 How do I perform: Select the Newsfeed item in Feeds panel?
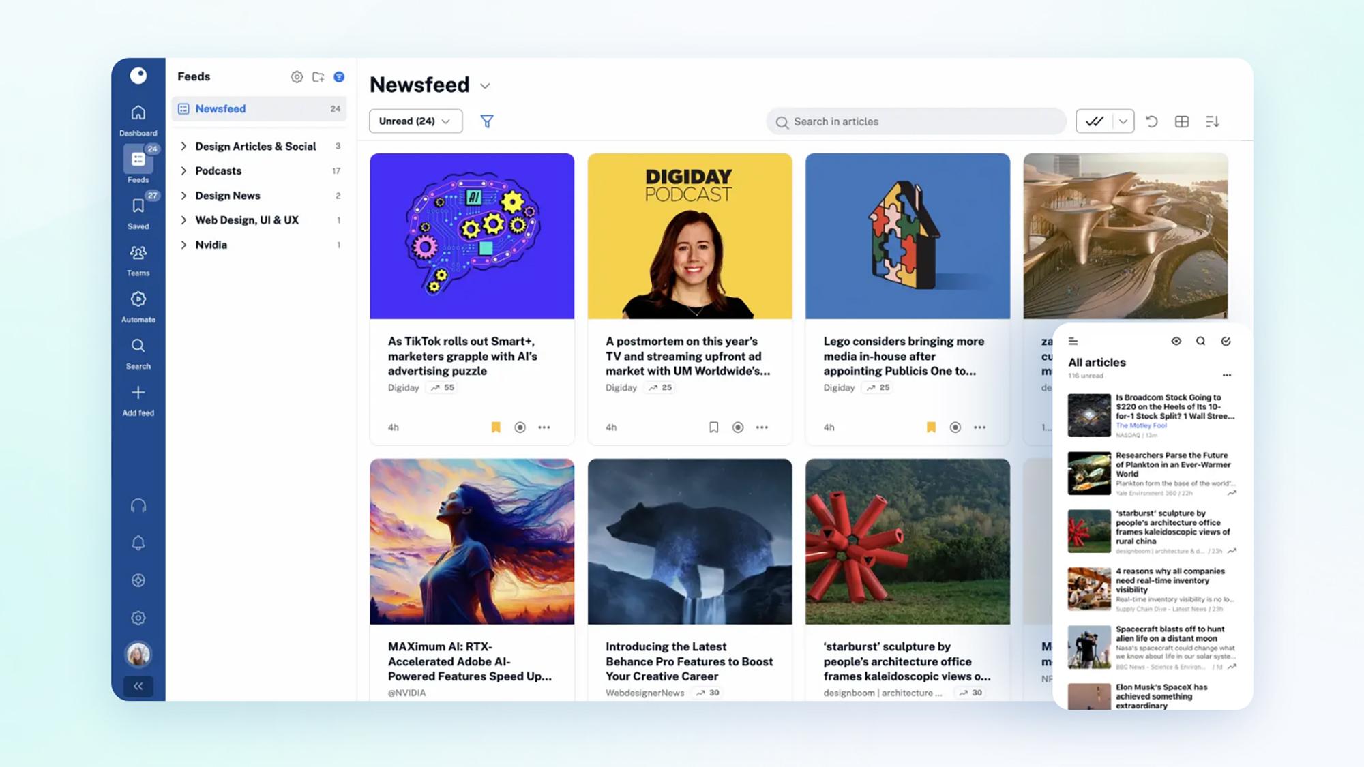click(x=220, y=108)
